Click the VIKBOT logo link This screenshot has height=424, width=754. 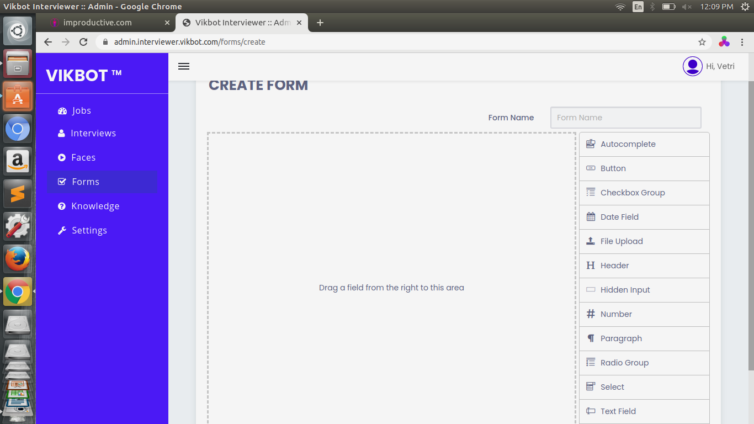pyautogui.click(x=84, y=75)
